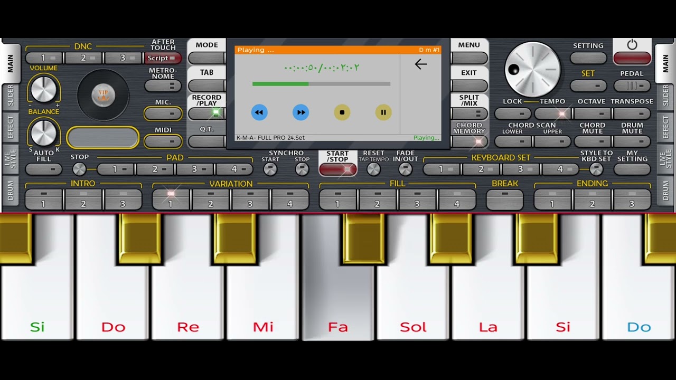Click the SETTING button

pos(588,58)
